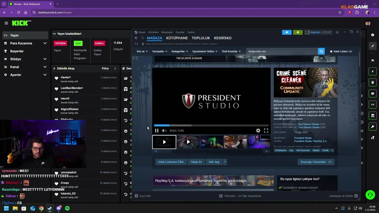Seek on the trailer progress bar
Image resolution: width=379 pixels, height=213 pixels.
211,125
